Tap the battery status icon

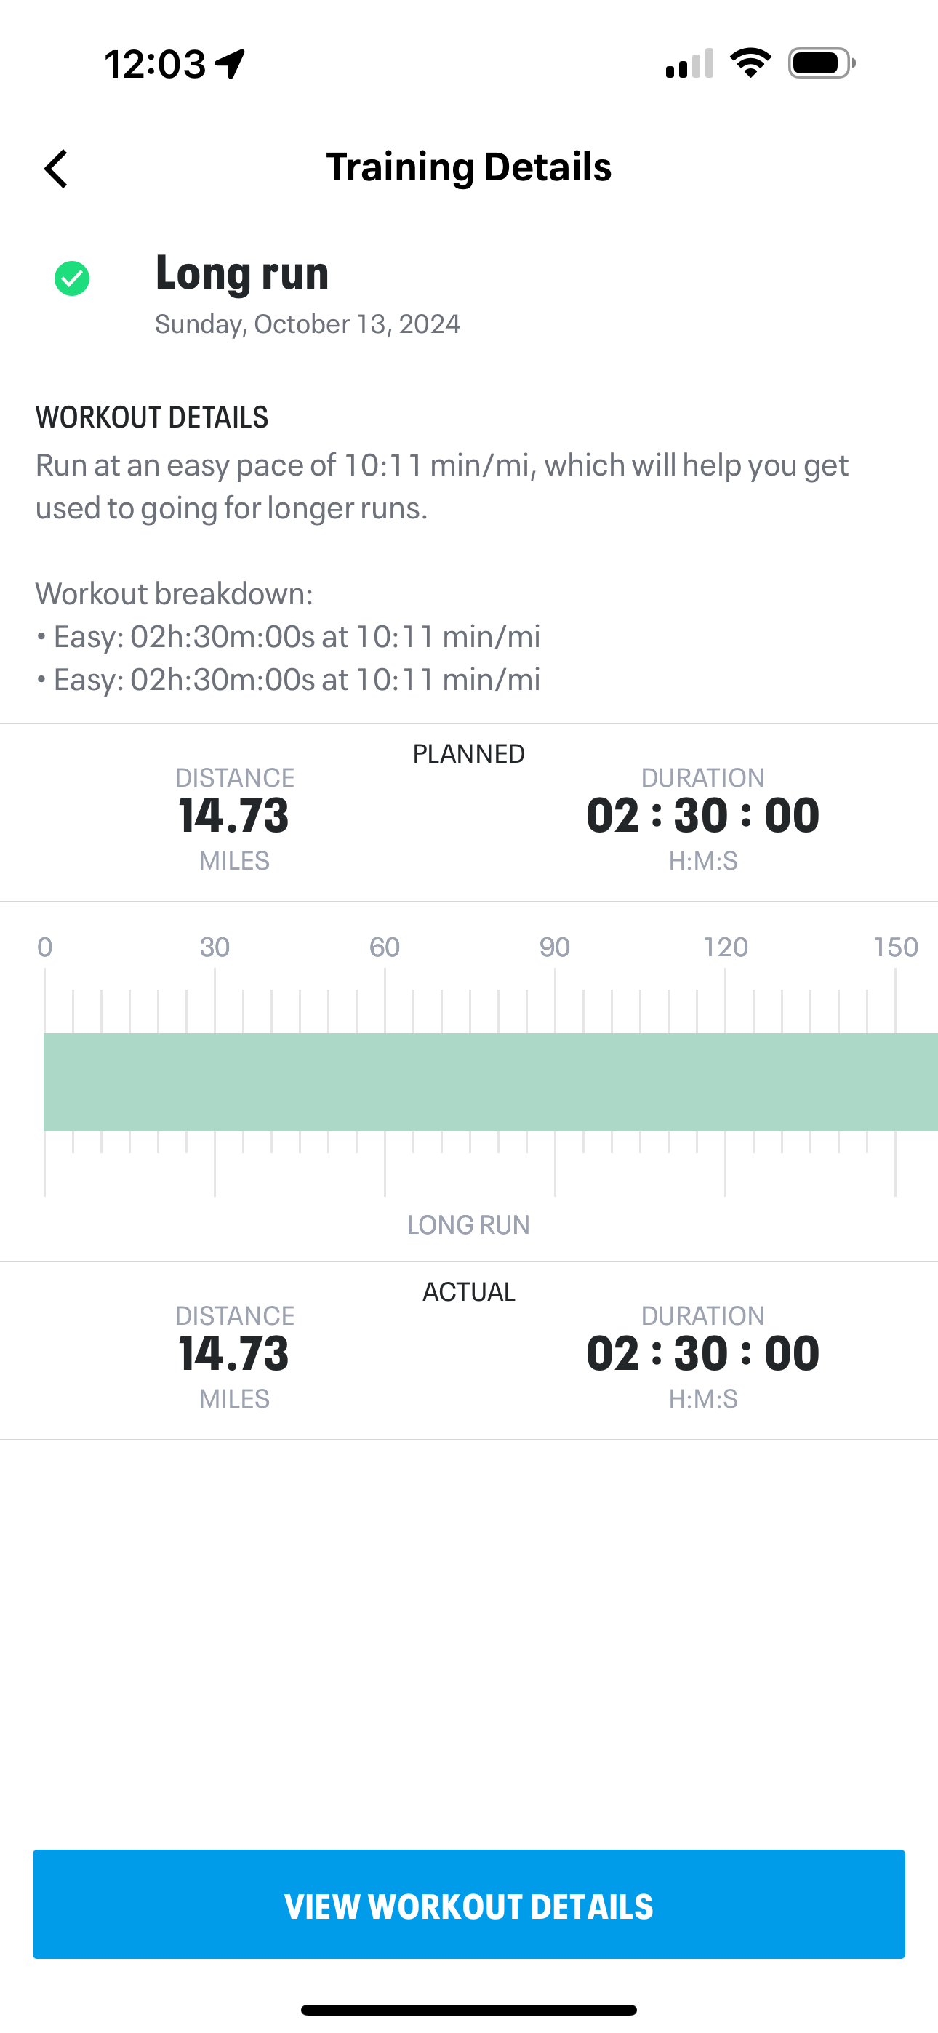pyautogui.click(x=821, y=63)
